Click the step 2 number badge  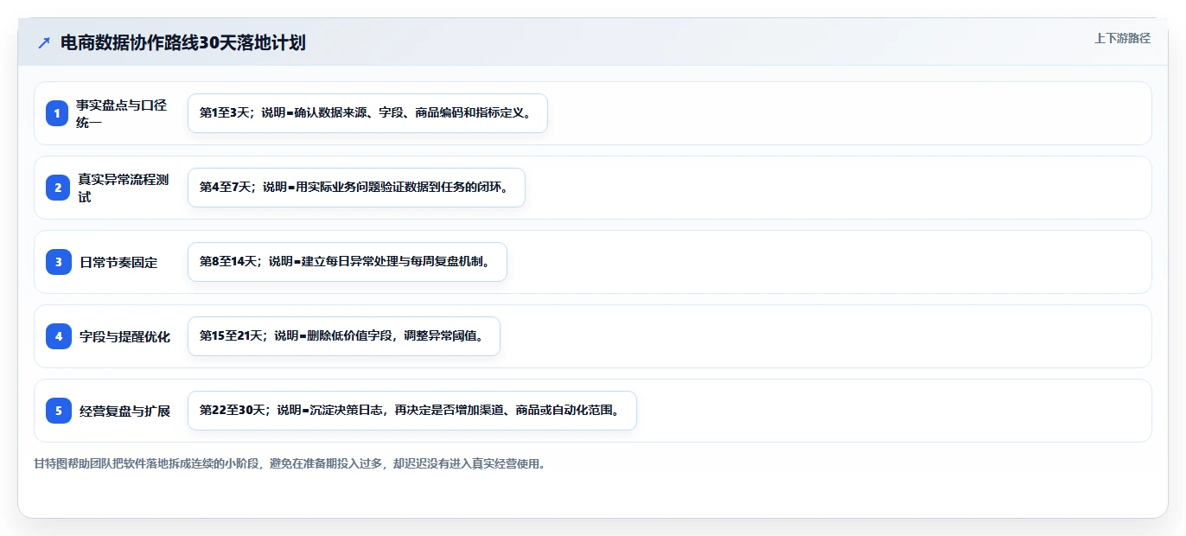point(59,188)
